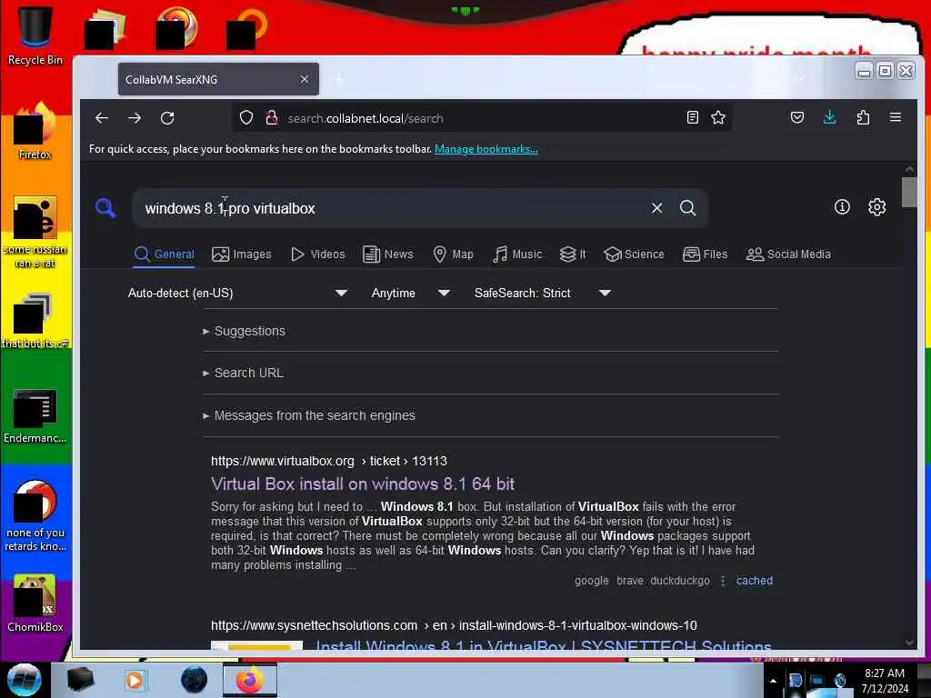Show hidden system tray icons arrow
Image resolution: width=931 pixels, height=698 pixels.
(773, 681)
